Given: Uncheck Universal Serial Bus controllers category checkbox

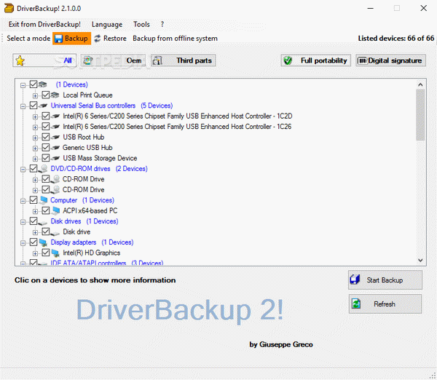Looking at the screenshot, I should point(34,106).
